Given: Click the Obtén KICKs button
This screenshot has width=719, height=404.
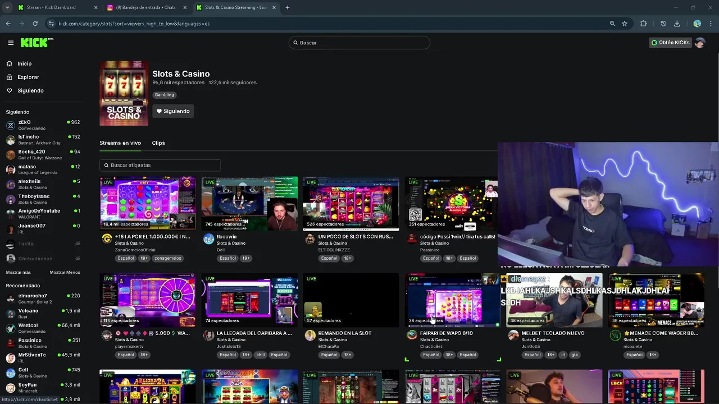Looking at the screenshot, I should pyautogui.click(x=670, y=43).
